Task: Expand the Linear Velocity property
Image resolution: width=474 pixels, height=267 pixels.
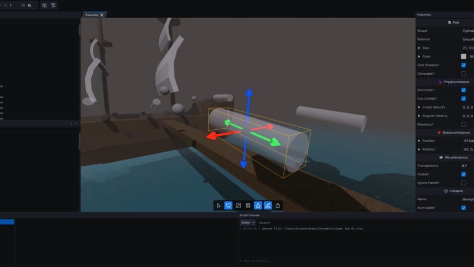Action: (419, 107)
